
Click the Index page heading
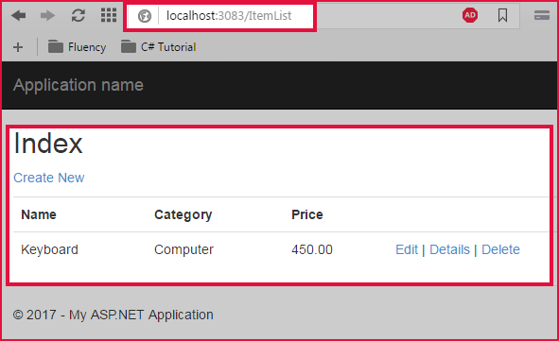click(48, 144)
